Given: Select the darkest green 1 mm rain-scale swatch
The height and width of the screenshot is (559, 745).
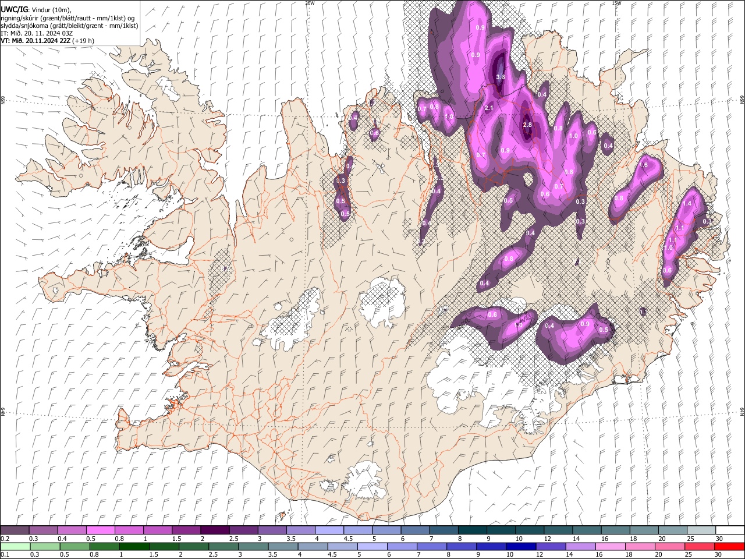Looking at the screenshot, I should [134, 547].
